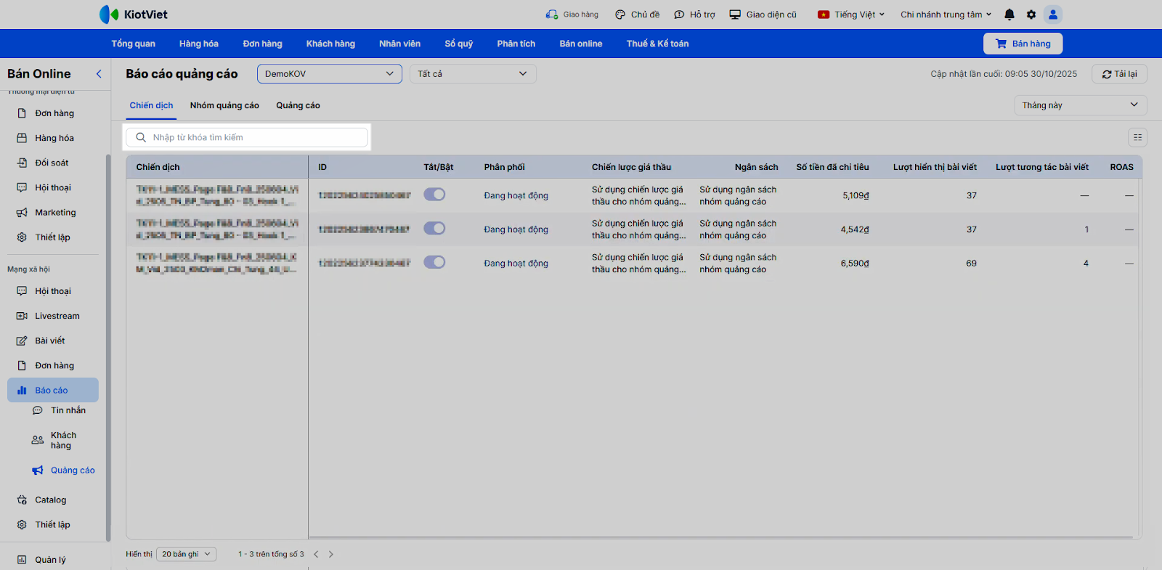Open the DemoKOV account dropdown
This screenshot has width=1162, height=570.
point(330,73)
